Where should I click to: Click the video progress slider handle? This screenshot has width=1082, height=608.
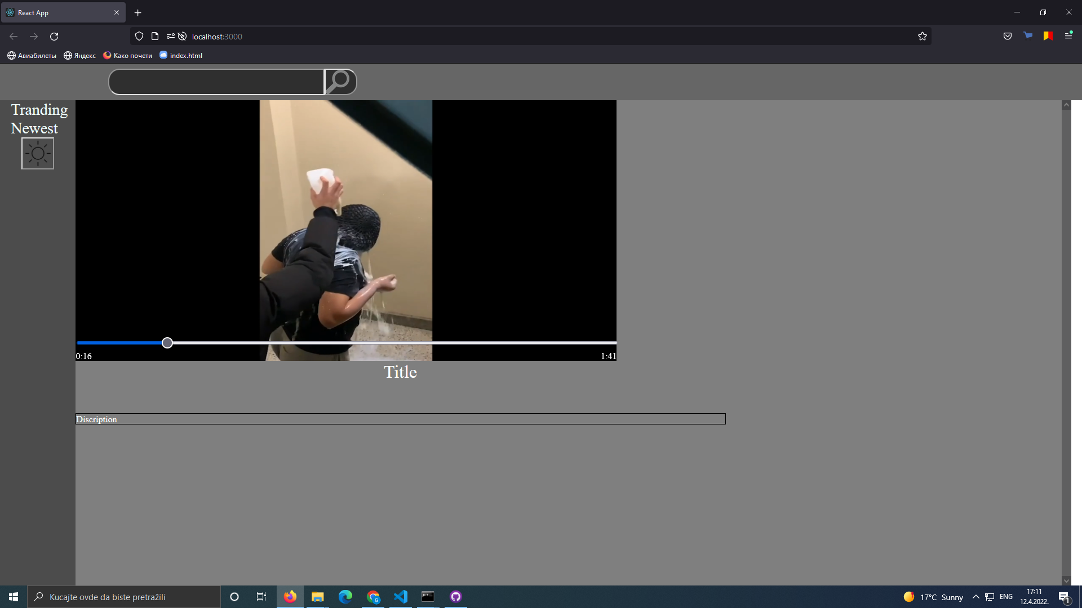(x=167, y=343)
